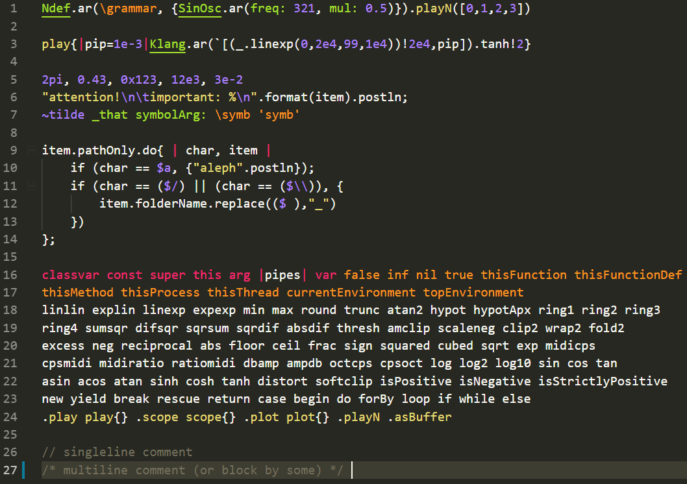This screenshot has width=687, height=484.
Task: Click the "3e-2" number literal
Action: 229,80
